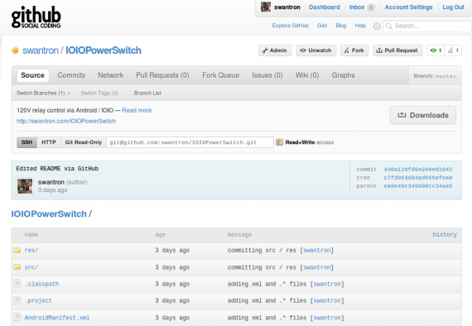Click the circular icon left of search box
472x326 pixels.
click(x=377, y=26)
